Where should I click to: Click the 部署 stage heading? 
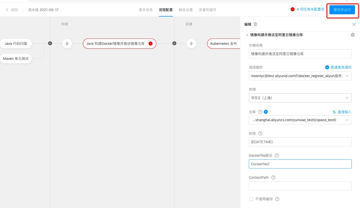click(x=189, y=24)
